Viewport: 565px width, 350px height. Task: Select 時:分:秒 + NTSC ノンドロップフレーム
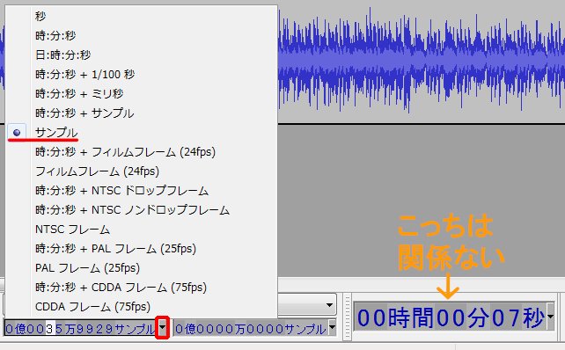[142, 210]
